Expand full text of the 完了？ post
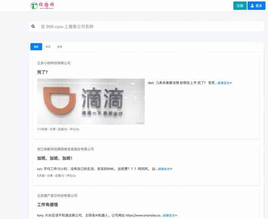The height and width of the screenshot is (219, 268). click(x=225, y=83)
